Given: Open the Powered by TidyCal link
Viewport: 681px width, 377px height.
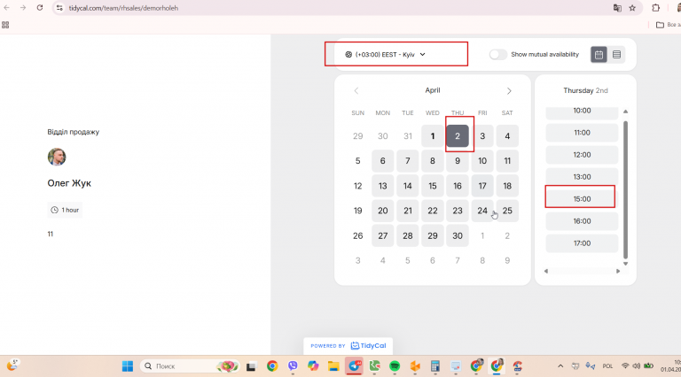Looking at the screenshot, I should click(x=348, y=346).
